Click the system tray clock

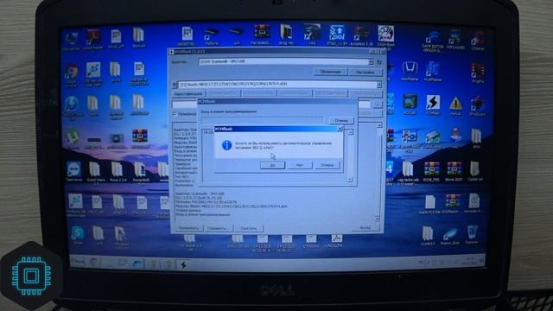point(469,262)
